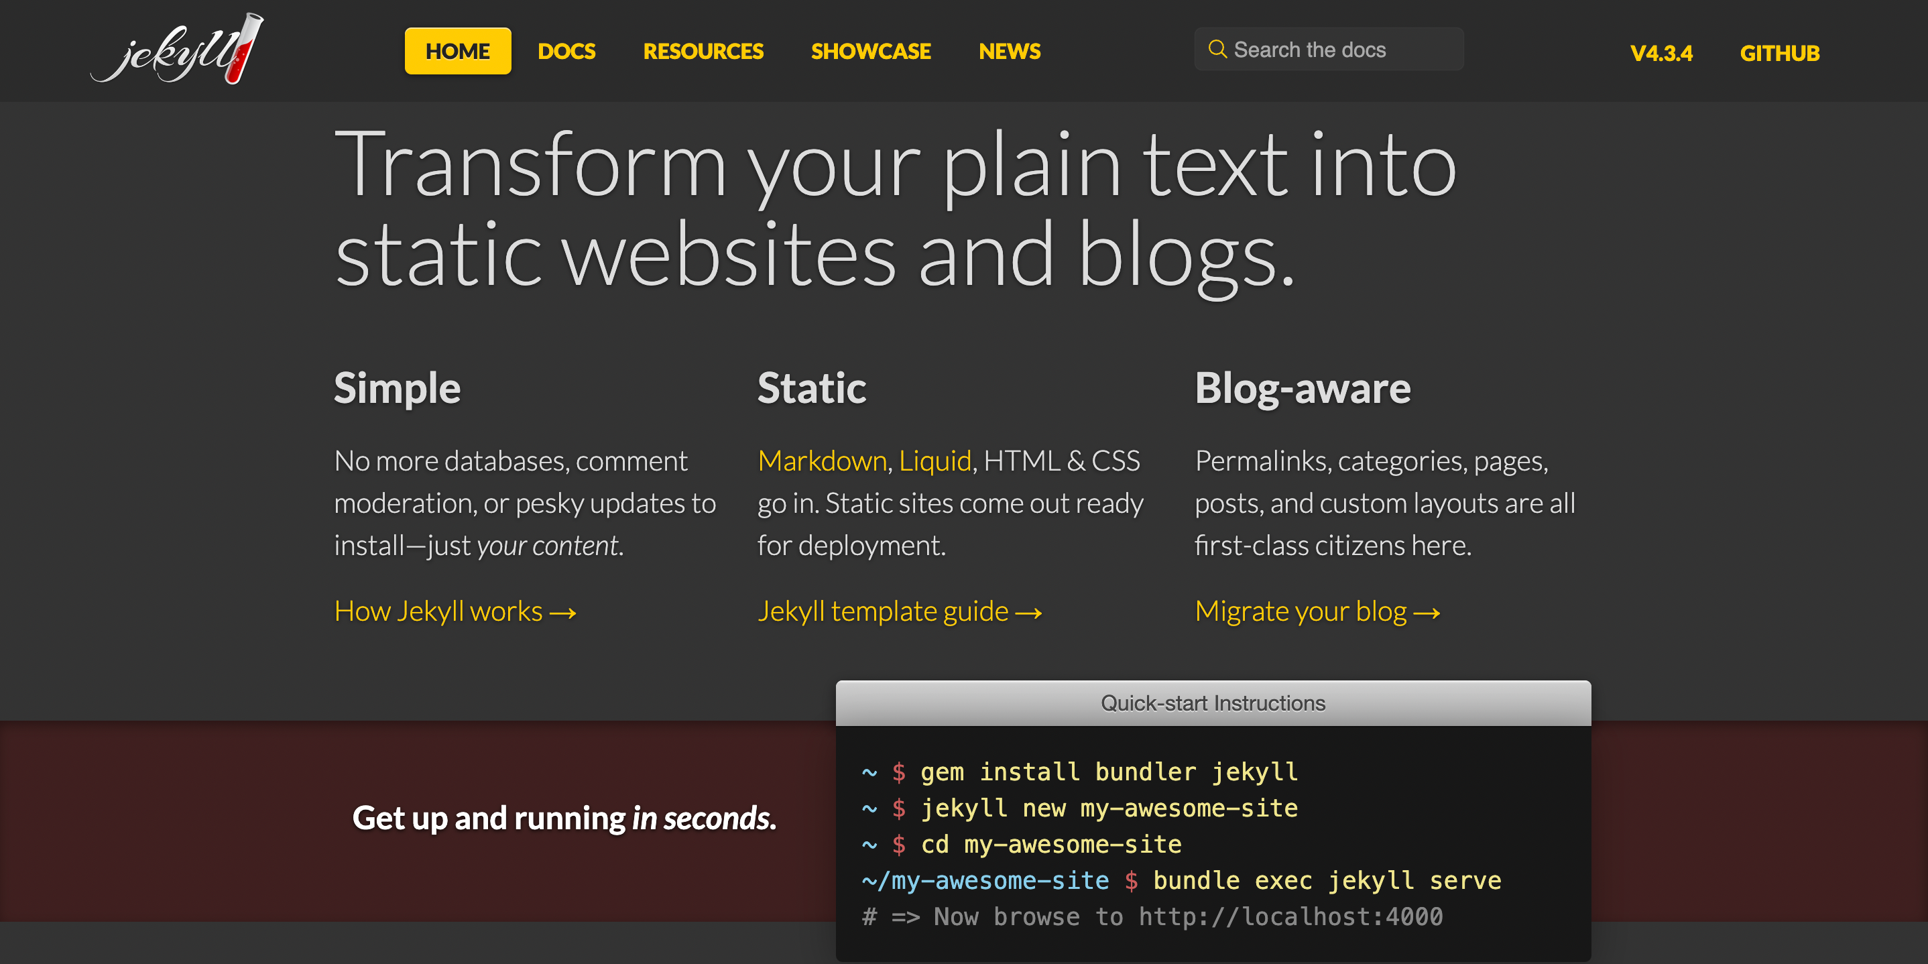
Task: Click the Quick-start Instructions title bar
Action: (1213, 702)
